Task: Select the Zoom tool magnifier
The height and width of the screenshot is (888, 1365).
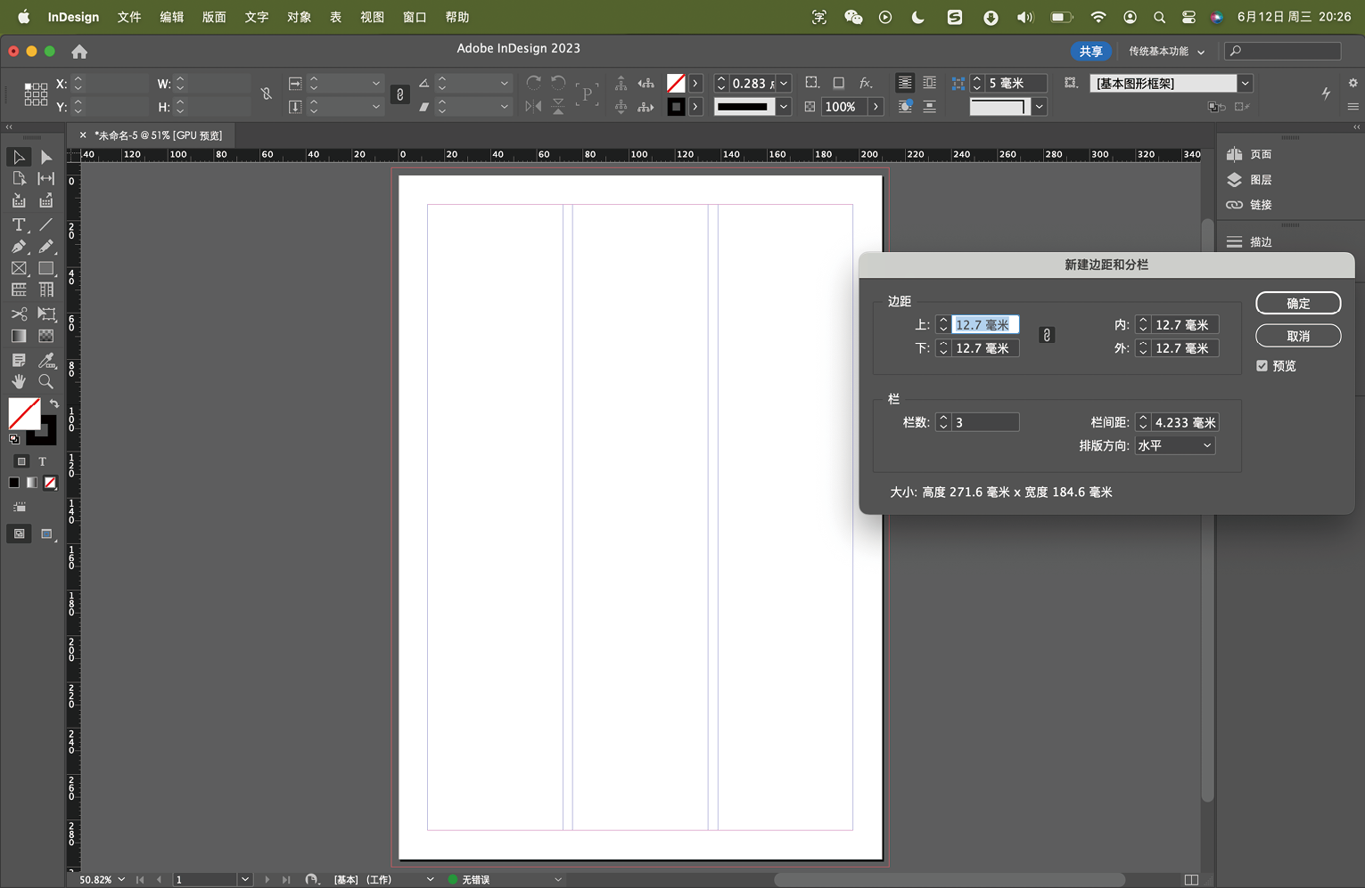Action: pyautogui.click(x=46, y=381)
